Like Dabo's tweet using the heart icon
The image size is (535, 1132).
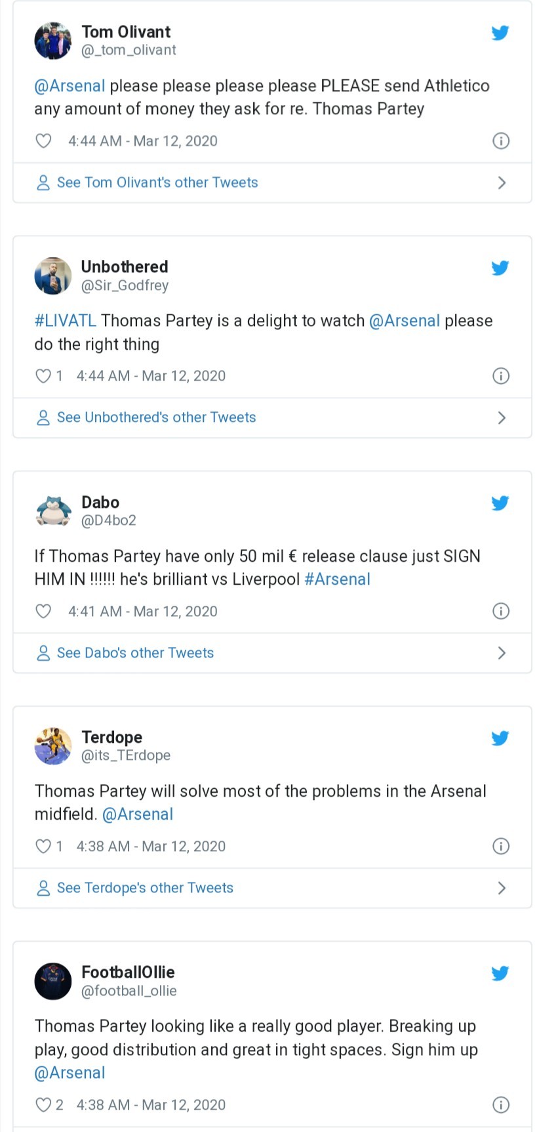[x=43, y=611]
